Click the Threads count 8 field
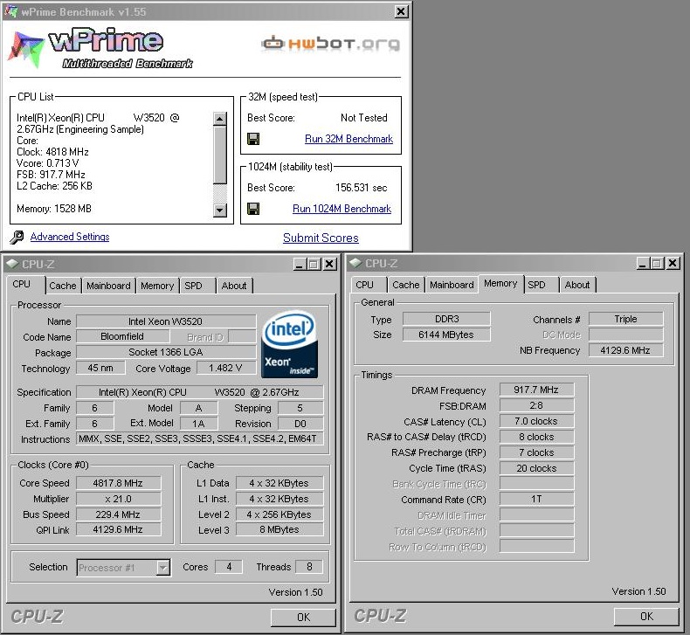The width and height of the screenshot is (690, 635). [309, 567]
